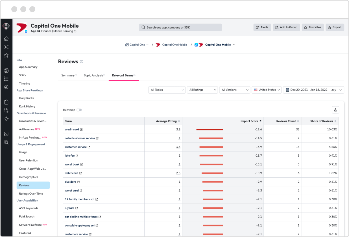Image resolution: width=349 pixels, height=237 pixels.
Task: Click the Export button
Action: [335, 27]
